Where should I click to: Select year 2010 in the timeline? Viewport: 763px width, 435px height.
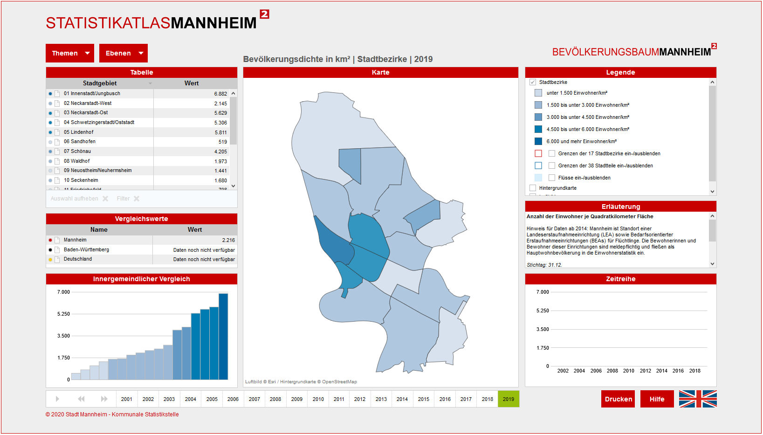(318, 399)
